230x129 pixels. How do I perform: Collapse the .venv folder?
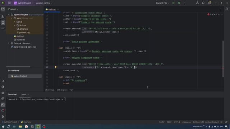point(11,18)
